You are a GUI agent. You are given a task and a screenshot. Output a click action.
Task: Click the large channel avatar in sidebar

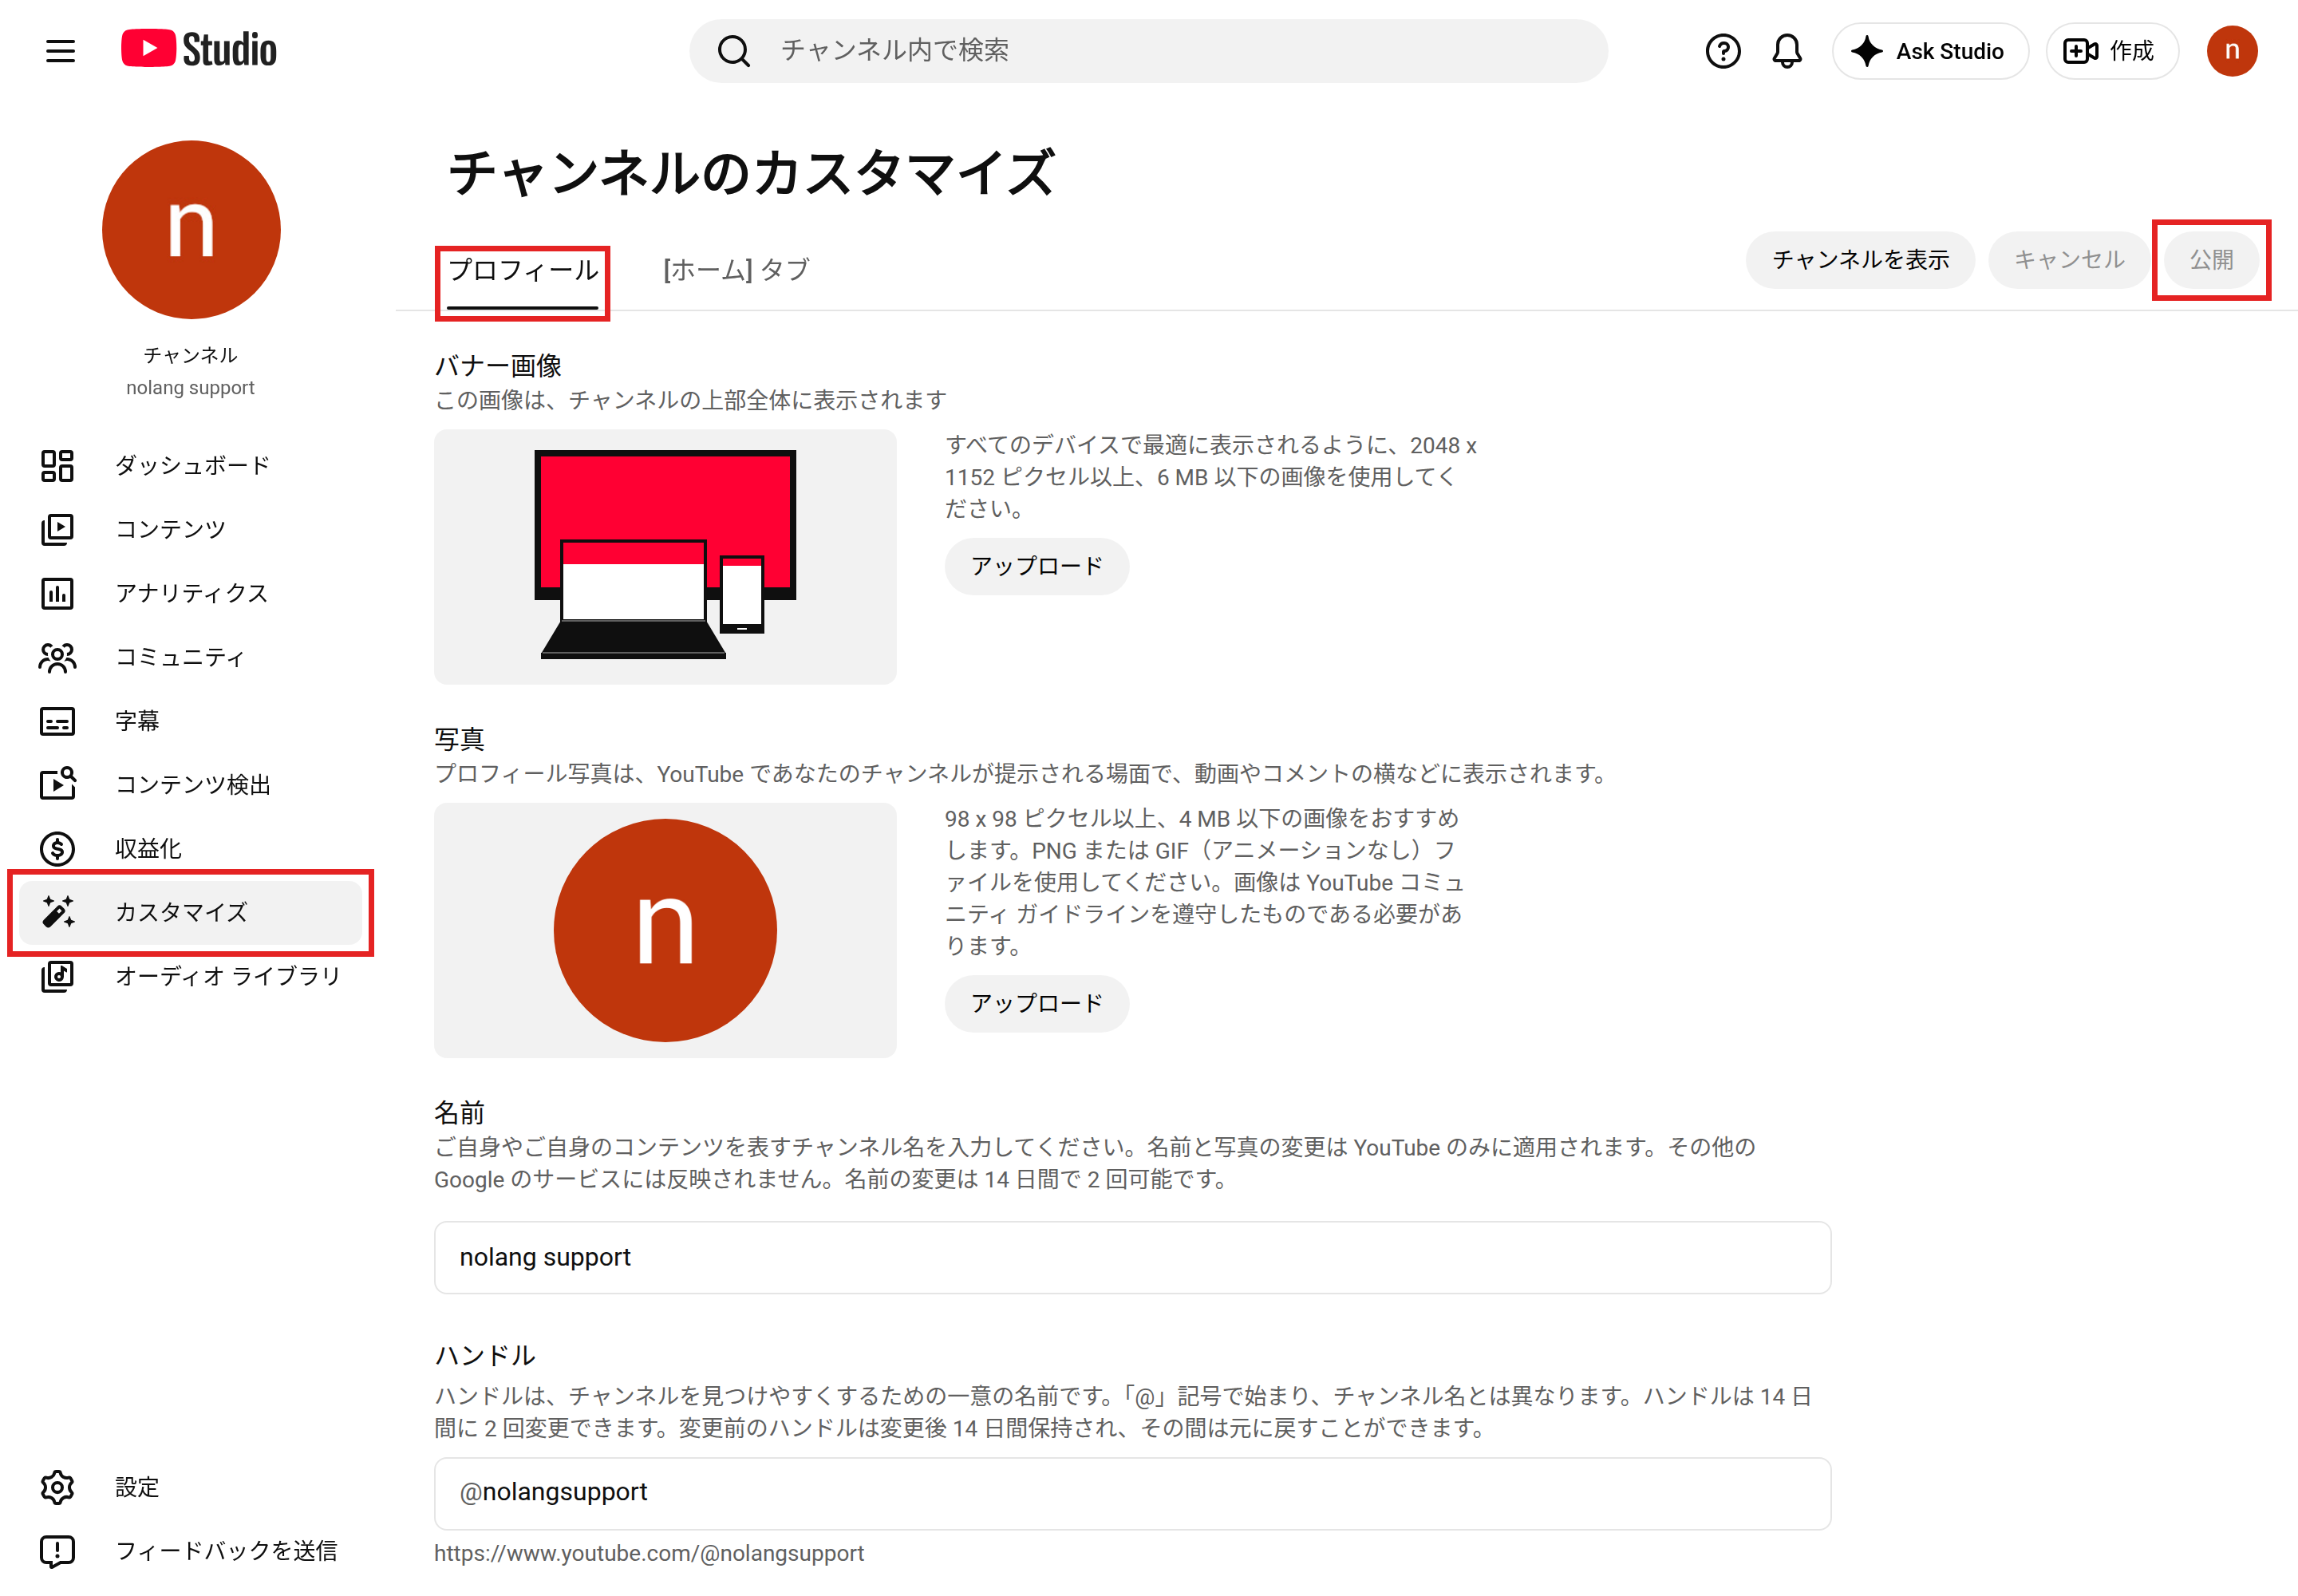click(x=191, y=230)
